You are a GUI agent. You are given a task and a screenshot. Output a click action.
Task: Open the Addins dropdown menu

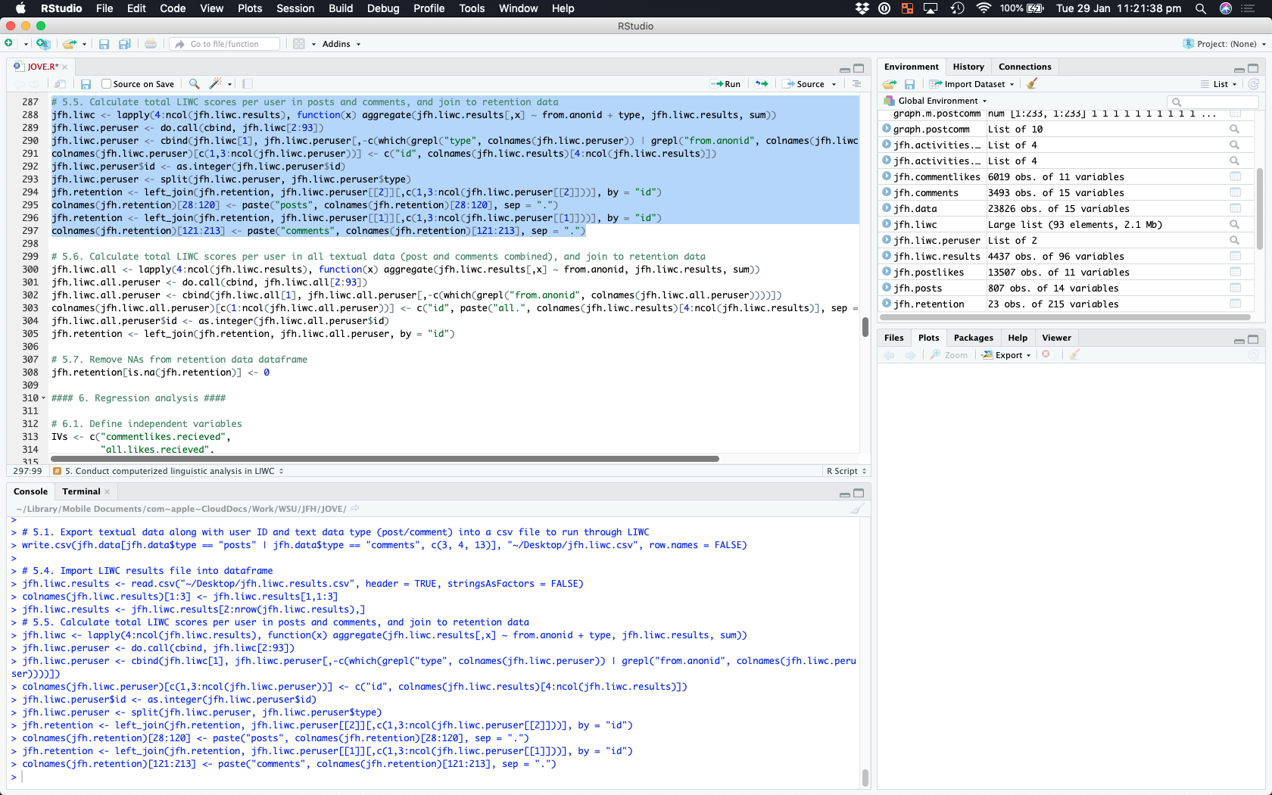click(x=341, y=44)
